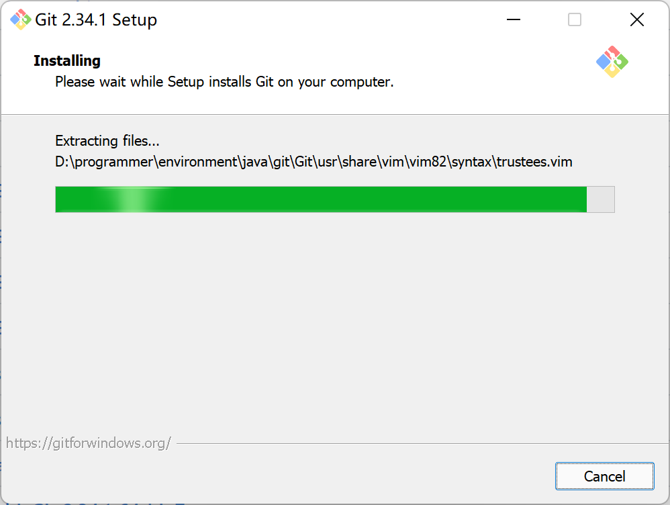Minimize the Git Setup window
The height and width of the screenshot is (505, 670).
pyautogui.click(x=513, y=19)
